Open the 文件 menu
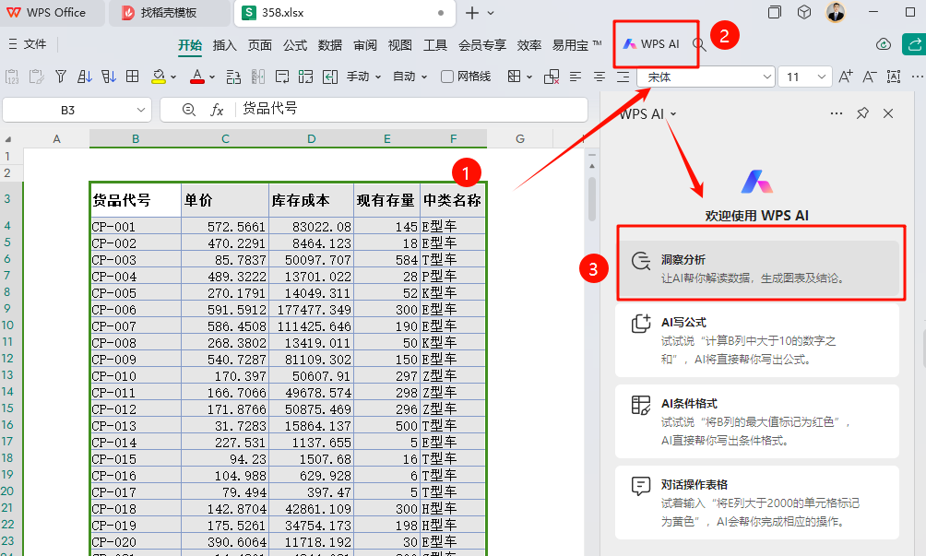 pos(28,44)
